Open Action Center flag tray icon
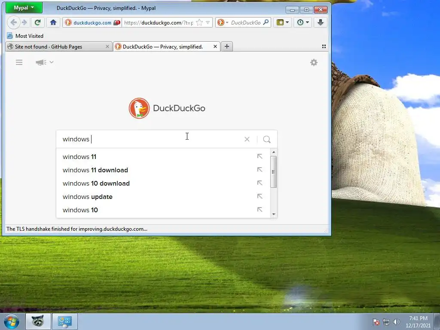 pos(376,322)
